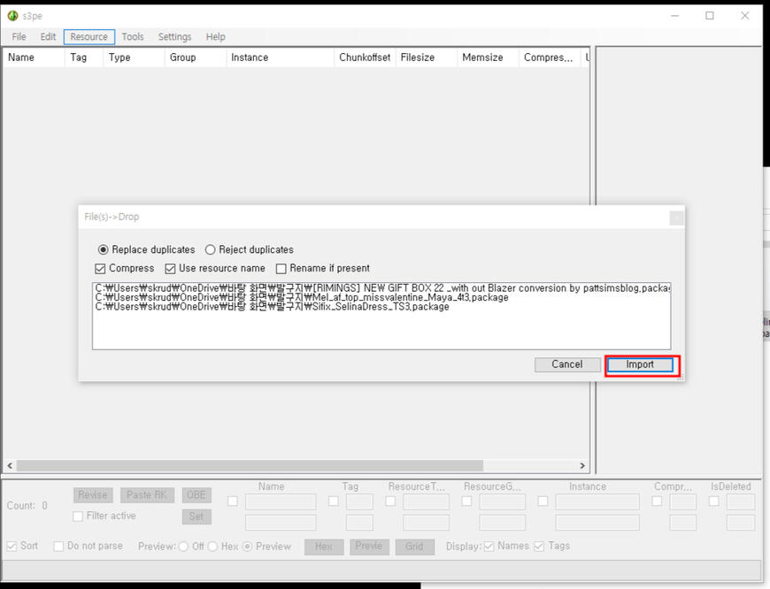Sort by the Filesize column header
This screenshot has width=770, height=589.
pyautogui.click(x=418, y=57)
